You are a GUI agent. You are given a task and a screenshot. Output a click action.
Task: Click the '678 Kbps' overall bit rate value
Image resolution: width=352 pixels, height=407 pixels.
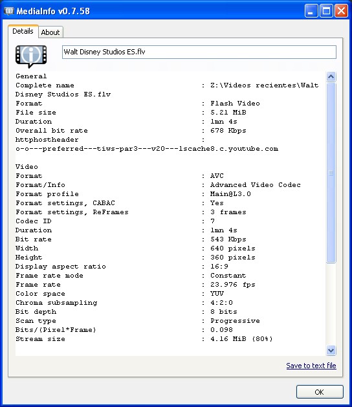click(228, 131)
